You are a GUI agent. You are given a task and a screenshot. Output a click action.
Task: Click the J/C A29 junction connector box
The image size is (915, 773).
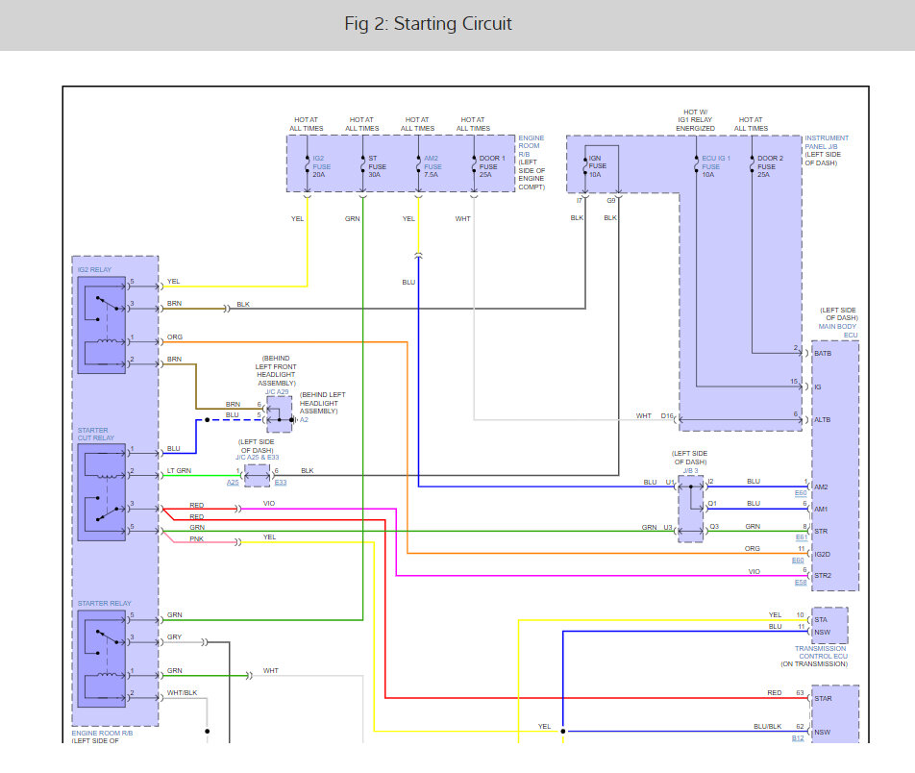280,412
